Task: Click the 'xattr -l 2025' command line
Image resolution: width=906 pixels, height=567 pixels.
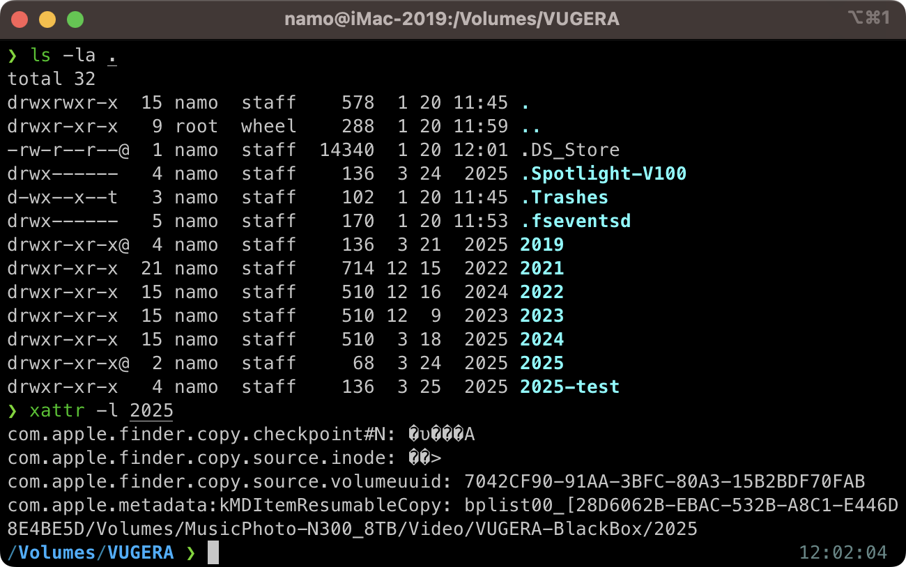Action: click(90, 411)
